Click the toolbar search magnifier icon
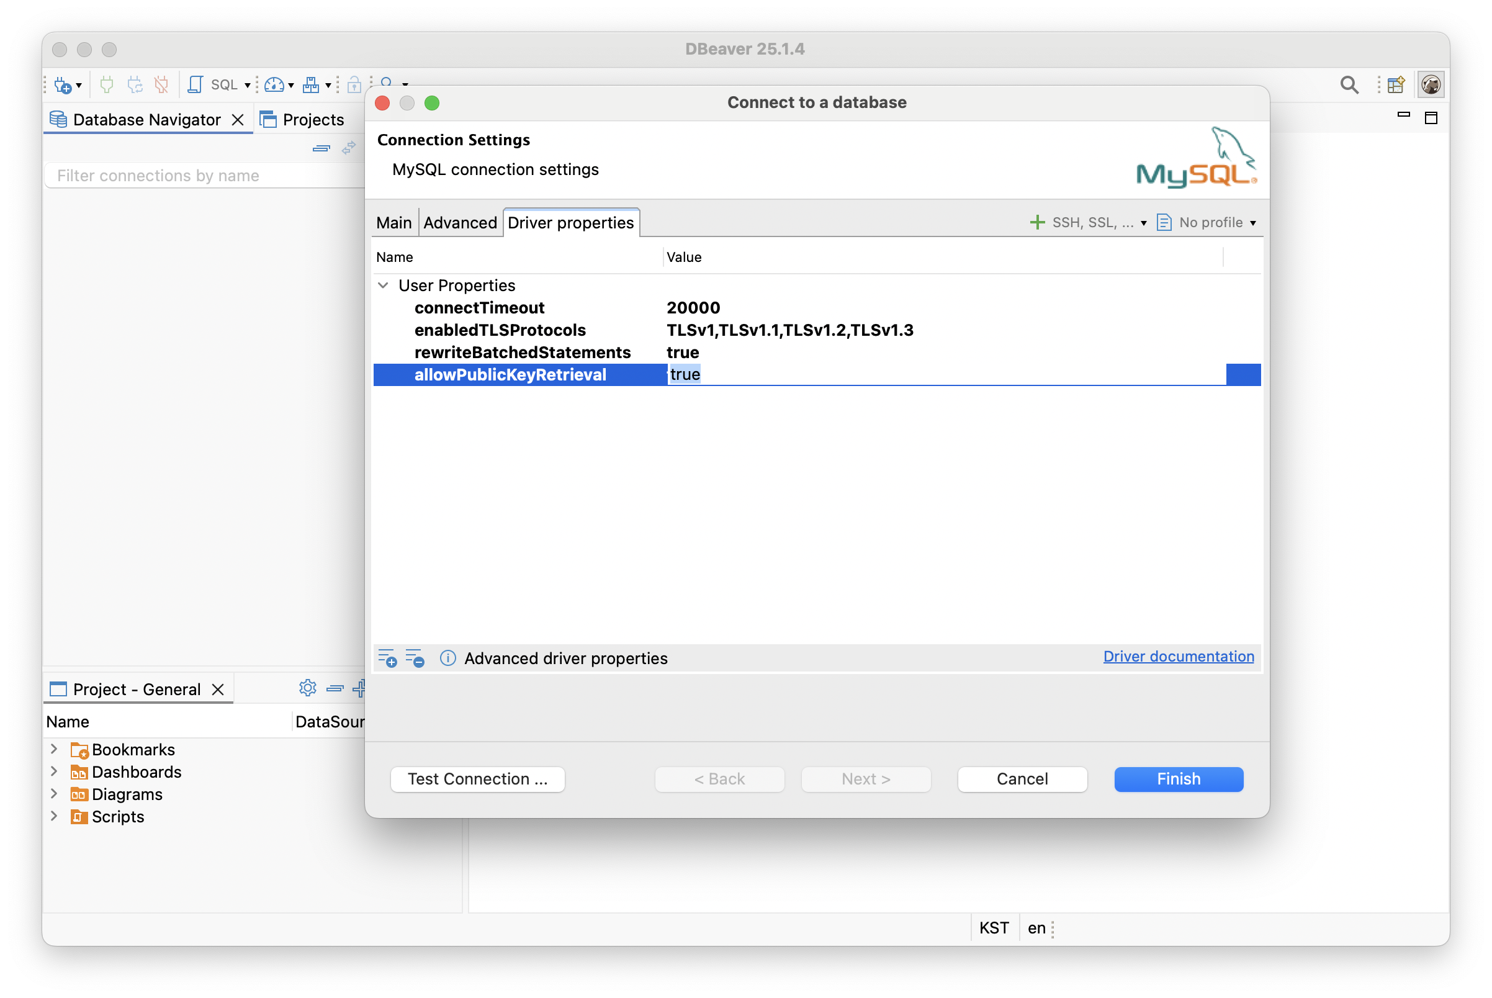Image resolution: width=1492 pixels, height=998 pixels. [1349, 84]
